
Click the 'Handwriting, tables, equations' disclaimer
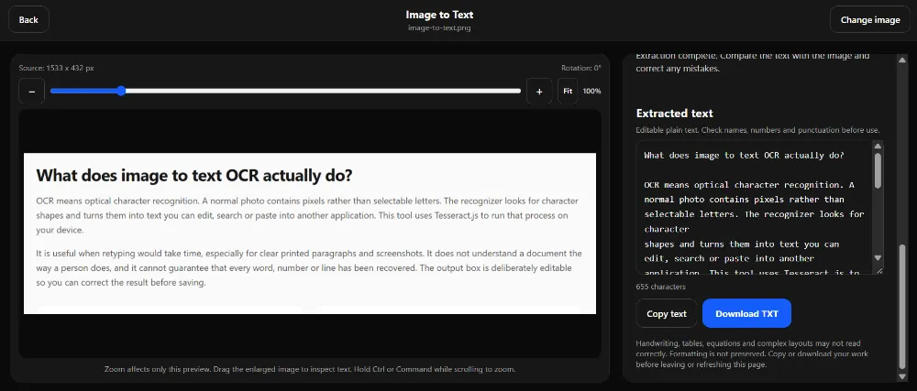coord(752,353)
